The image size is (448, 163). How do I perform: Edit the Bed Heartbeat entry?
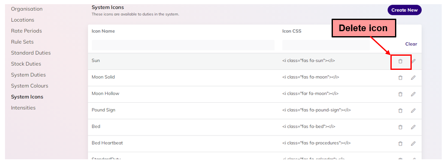[413, 143]
